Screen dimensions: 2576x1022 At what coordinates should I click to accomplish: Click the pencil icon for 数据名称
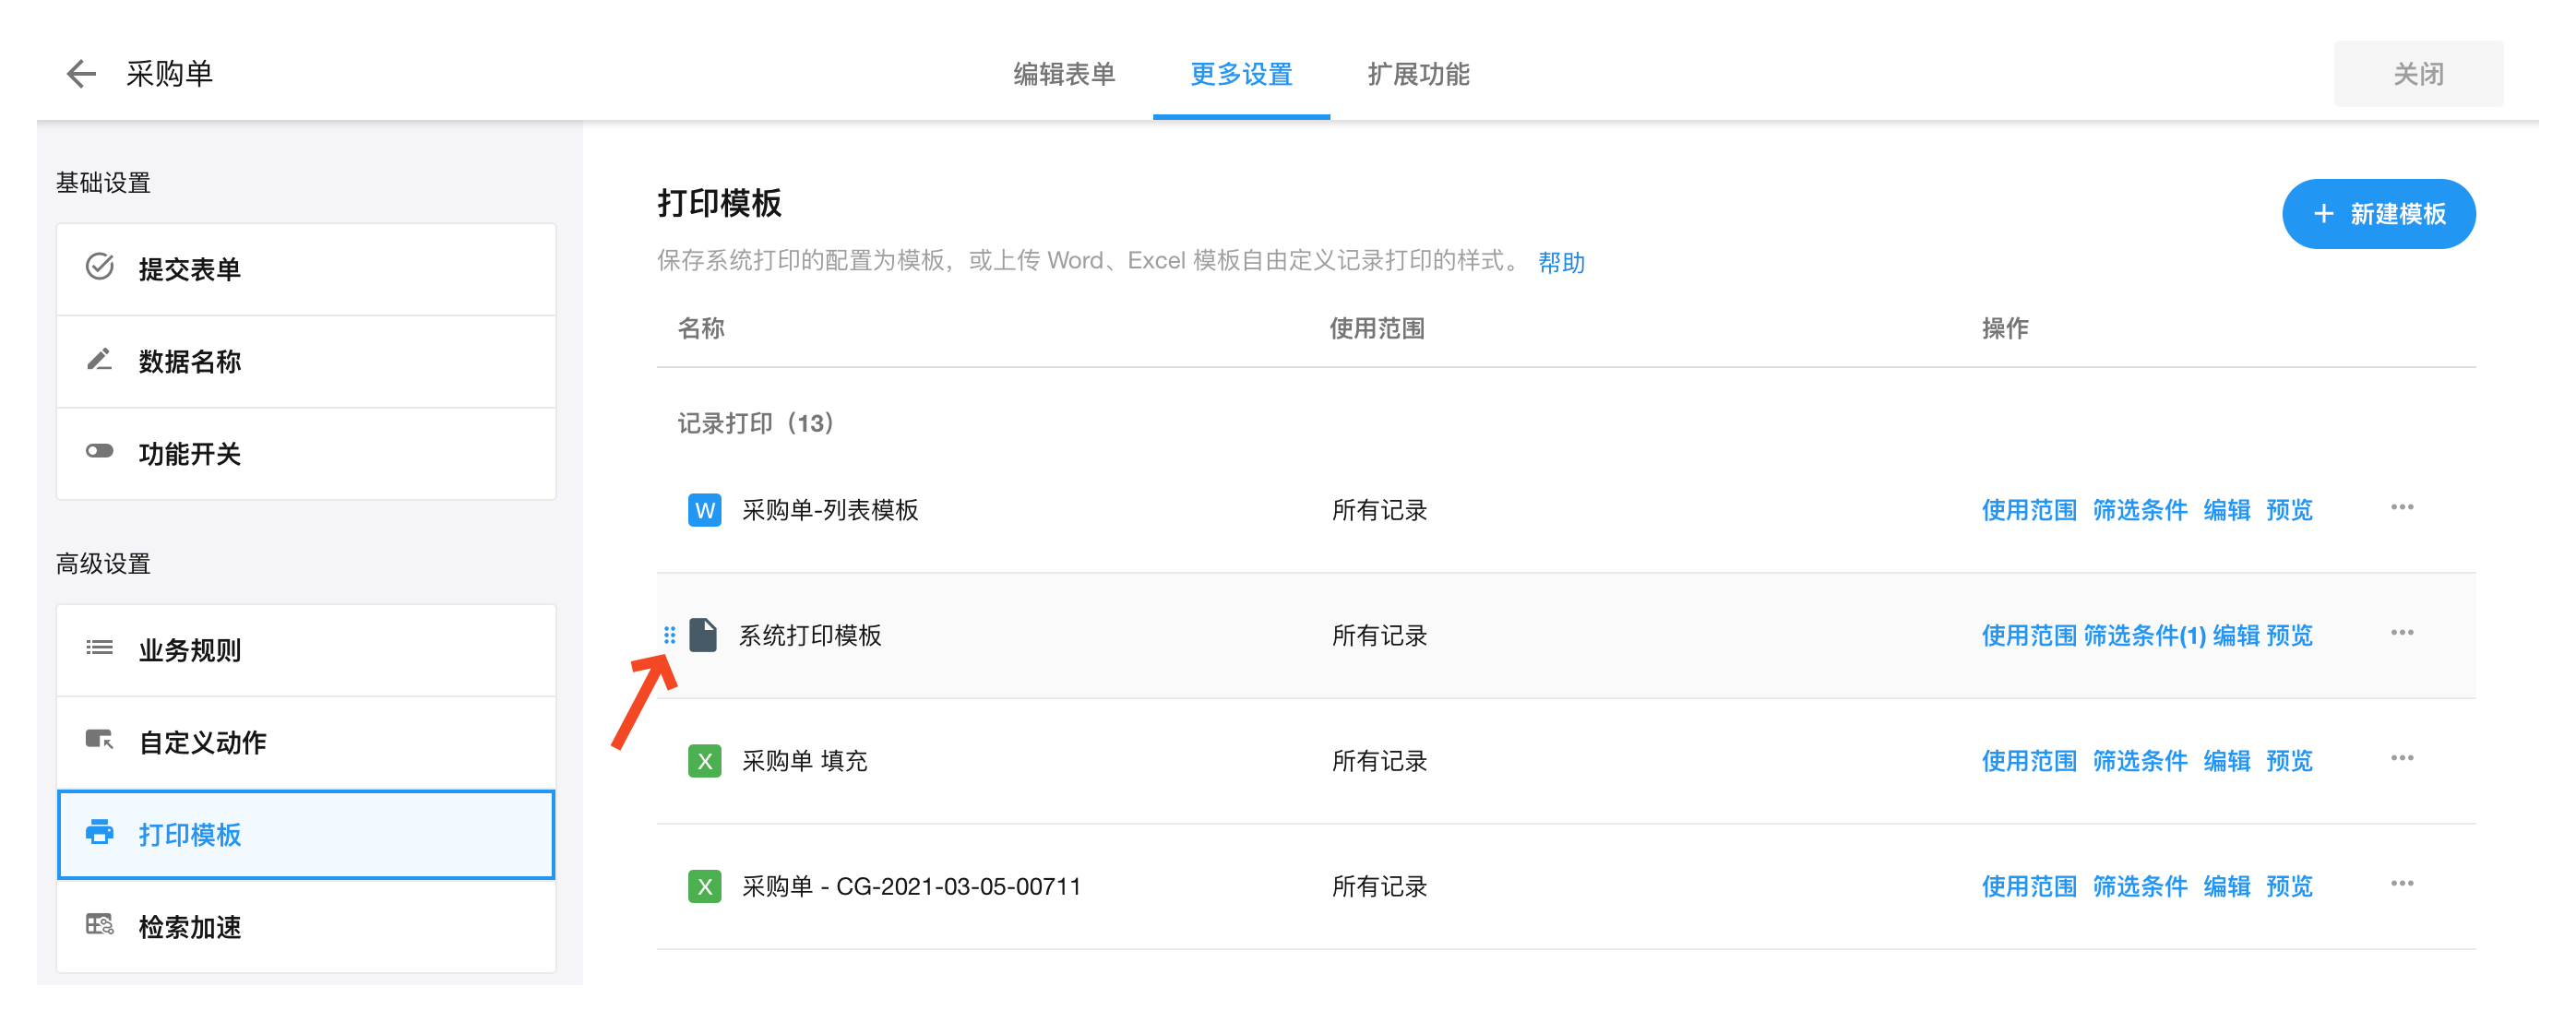click(99, 360)
